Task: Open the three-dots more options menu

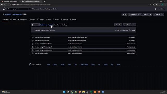Action: coord(134,25)
